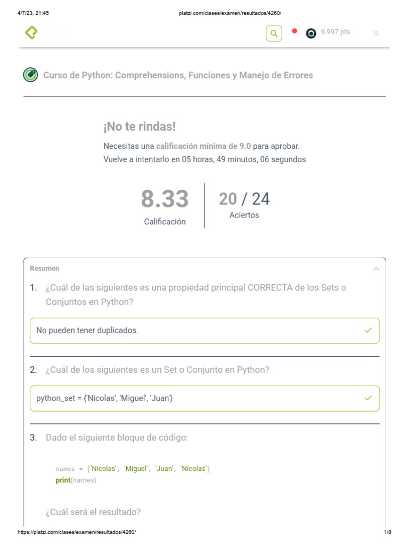
Task: Open the hamburger menu icon
Action: click(376, 33)
